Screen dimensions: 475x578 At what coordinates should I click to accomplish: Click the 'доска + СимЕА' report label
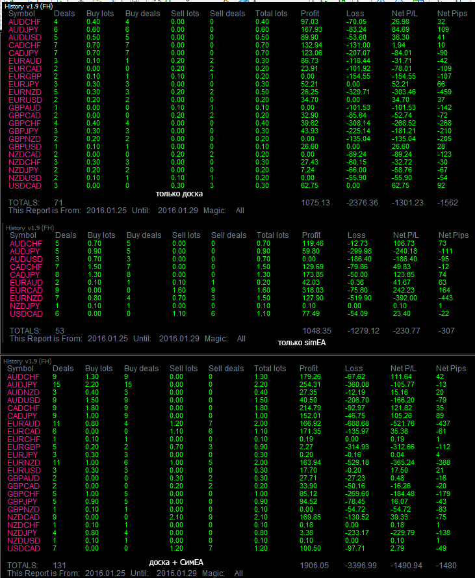tap(176, 562)
